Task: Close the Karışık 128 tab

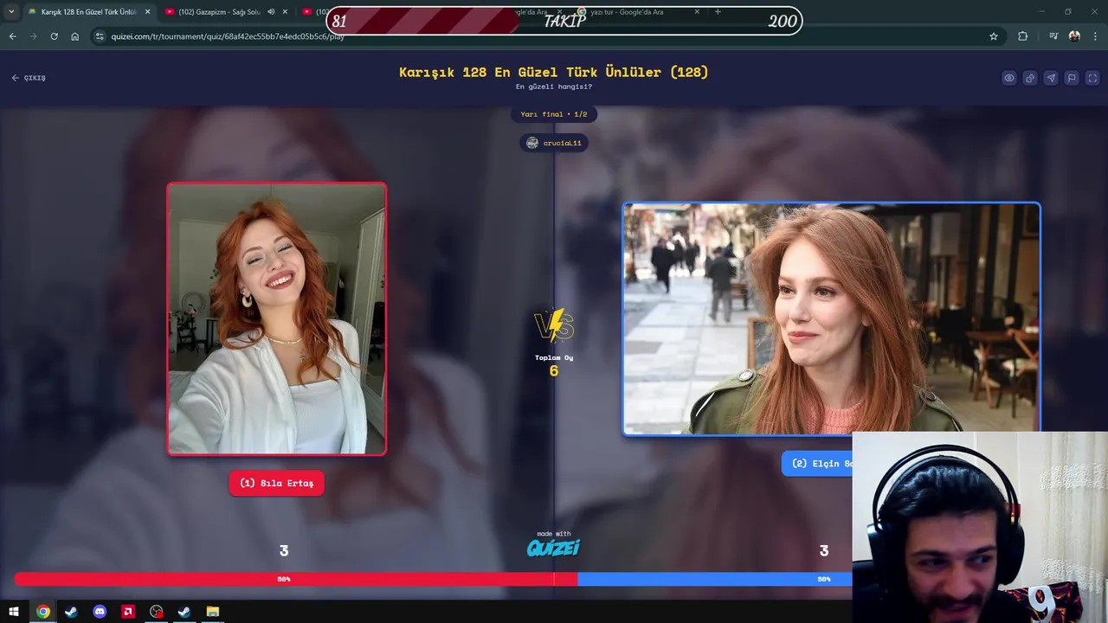Action: [x=147, y=12]
